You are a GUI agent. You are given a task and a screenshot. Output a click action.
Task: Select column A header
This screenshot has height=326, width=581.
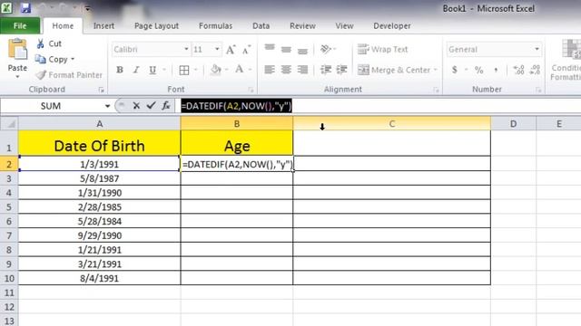click(99, 124)
